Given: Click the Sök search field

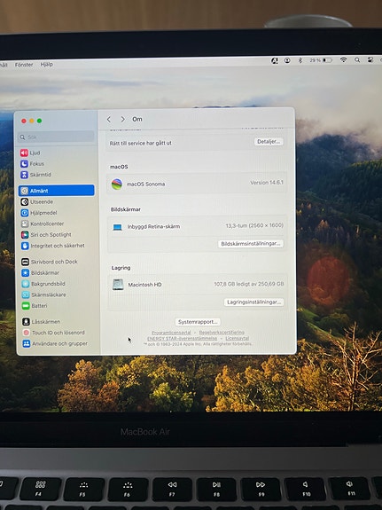Looking at the screenshot, I should [x=56, y=137].
